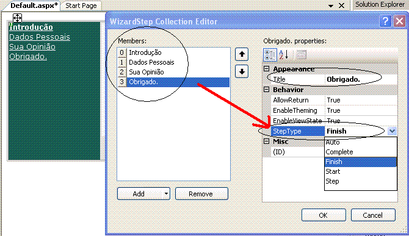409x236 pixels.
Task: Select the StepType property name
Action: (298, 131)
